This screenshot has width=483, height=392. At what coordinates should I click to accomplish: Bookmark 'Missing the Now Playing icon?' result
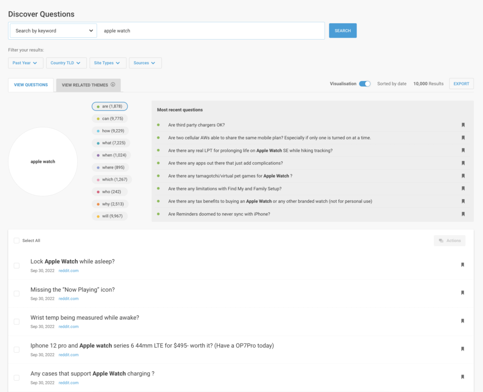(462, 293)
